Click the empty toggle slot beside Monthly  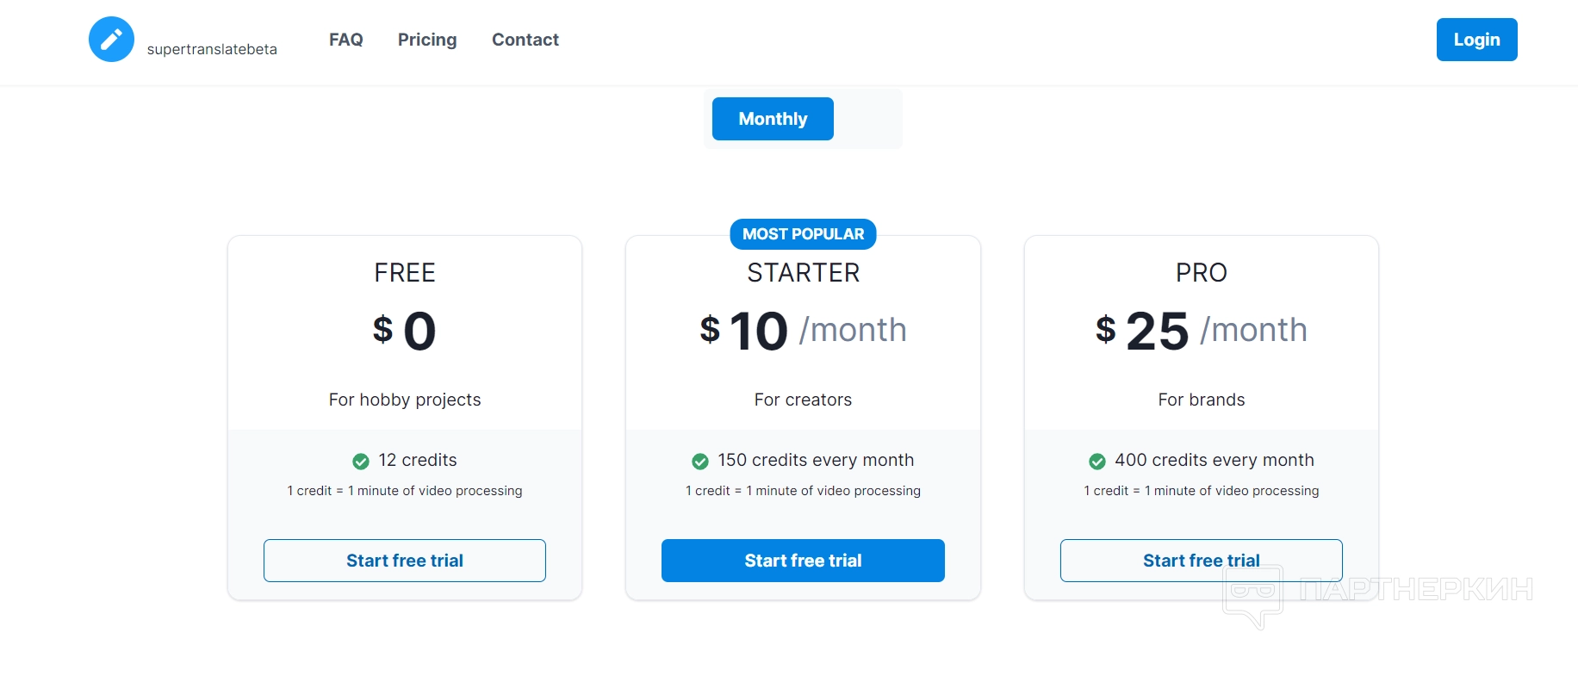tap(866, 119)
